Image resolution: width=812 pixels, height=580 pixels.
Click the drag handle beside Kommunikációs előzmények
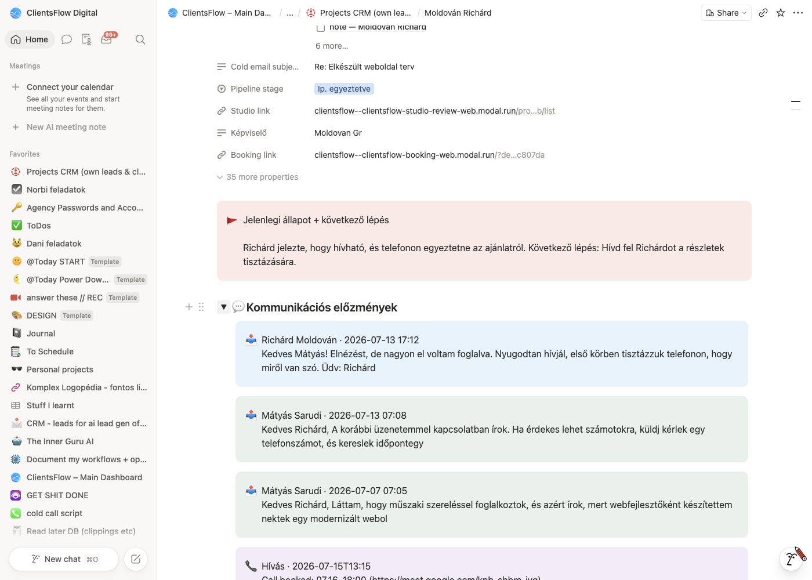coord(201,307)
